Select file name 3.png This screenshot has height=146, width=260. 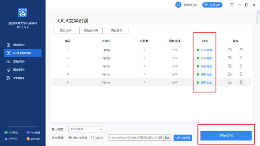106,66
